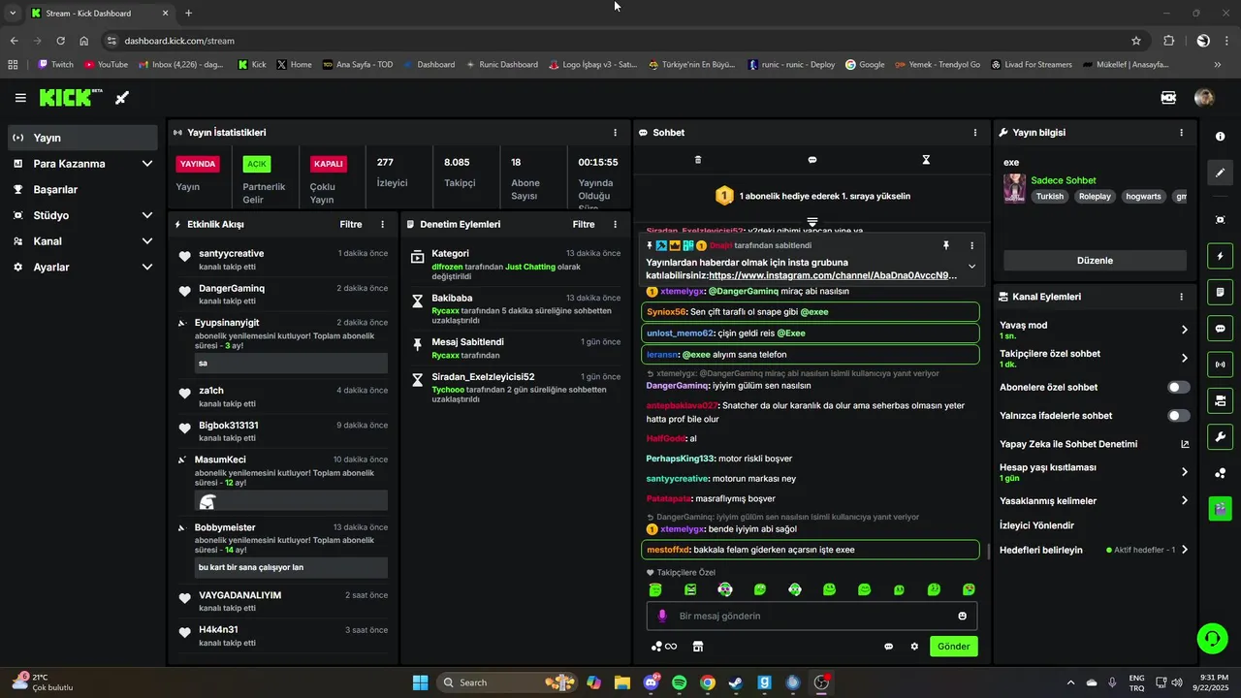Click the rocket icon beside the Kick logo

(x=122, y=98)
